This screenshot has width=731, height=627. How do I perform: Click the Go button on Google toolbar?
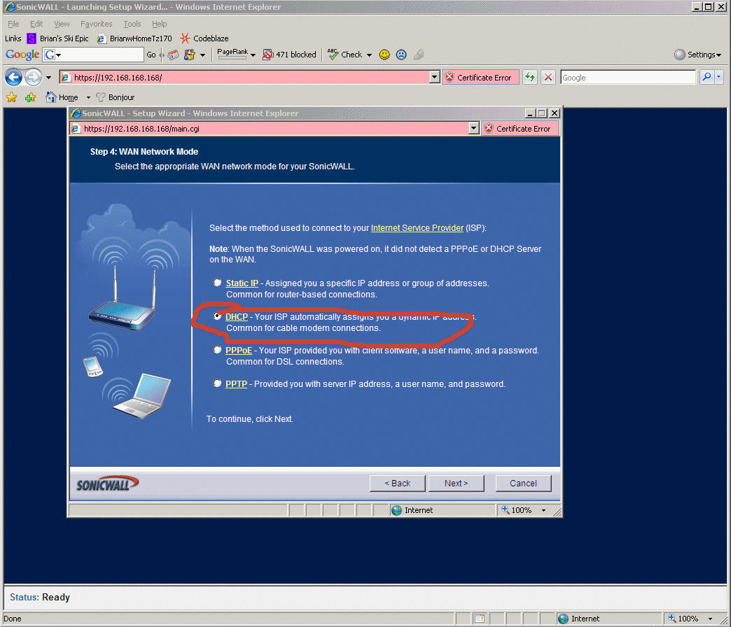[x=151, y=55]
